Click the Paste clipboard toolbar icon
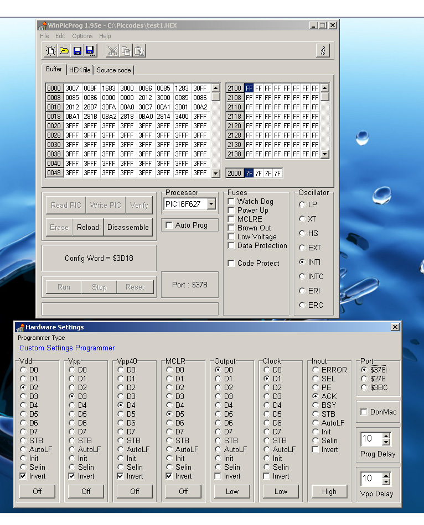Viewport: 424px width, 525px height. pos(139,51)
